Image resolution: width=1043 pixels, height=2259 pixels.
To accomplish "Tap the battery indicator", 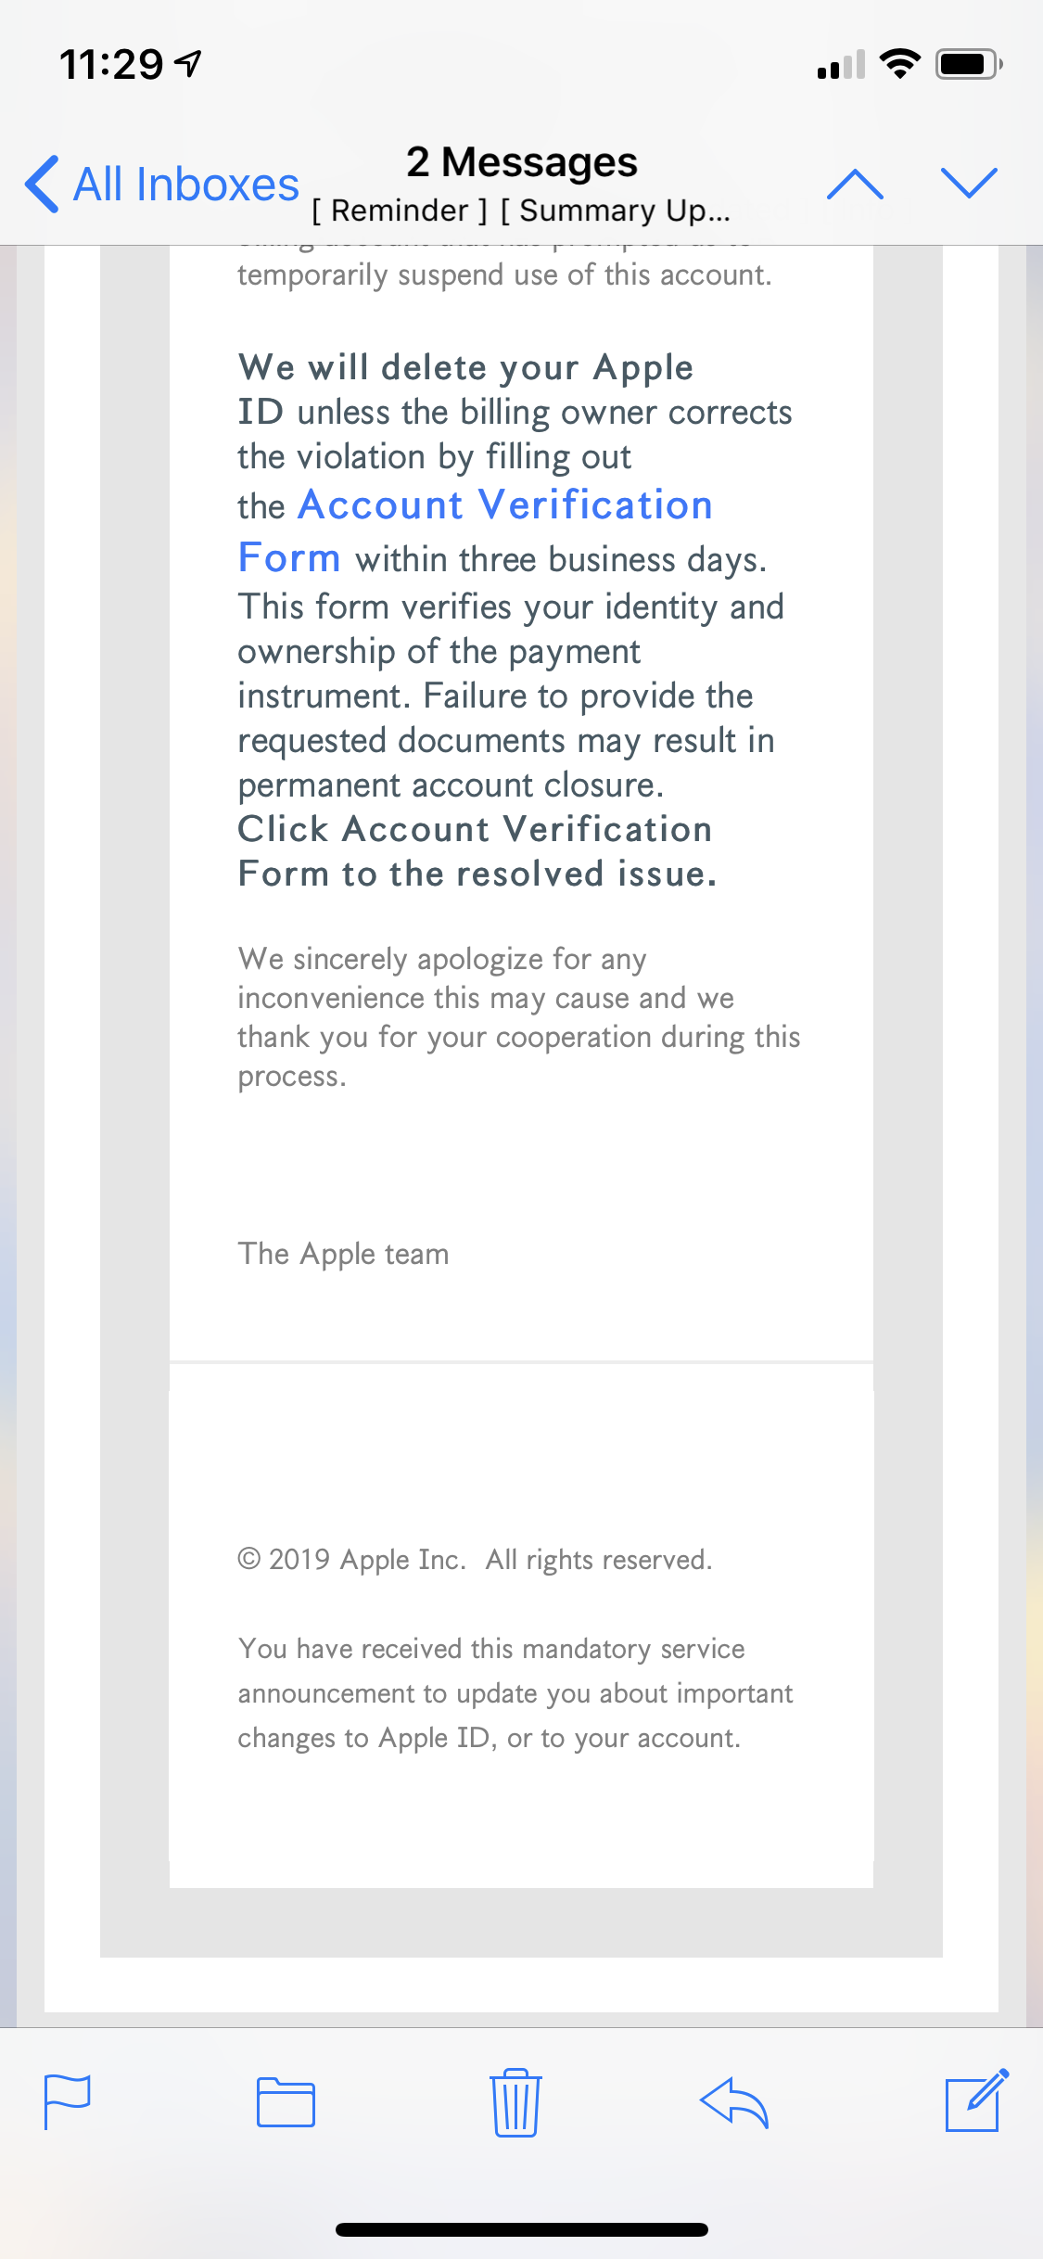I will tap(968, 64).
